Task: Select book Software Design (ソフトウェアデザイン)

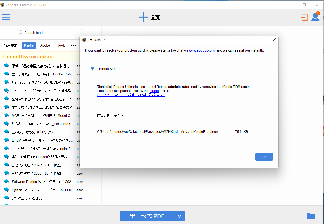Action: (43, 182)
